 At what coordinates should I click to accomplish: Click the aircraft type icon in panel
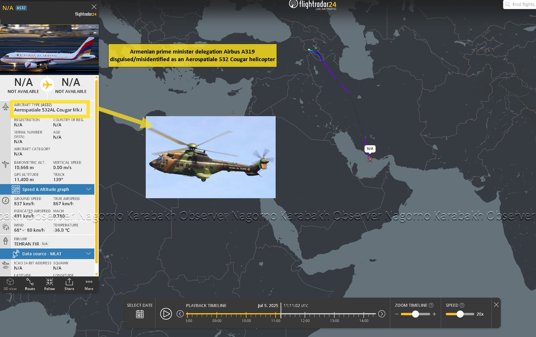(x=5, y=107)
